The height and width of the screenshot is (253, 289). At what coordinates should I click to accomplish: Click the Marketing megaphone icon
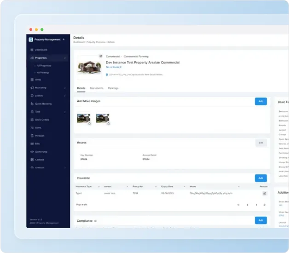(x=32, y=88)
